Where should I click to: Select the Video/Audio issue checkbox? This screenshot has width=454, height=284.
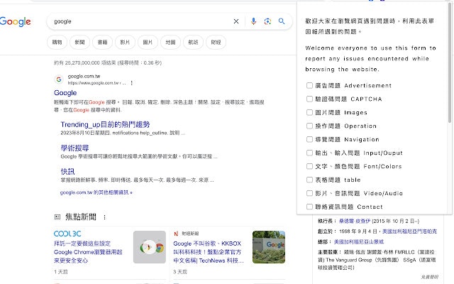point(309,193)
